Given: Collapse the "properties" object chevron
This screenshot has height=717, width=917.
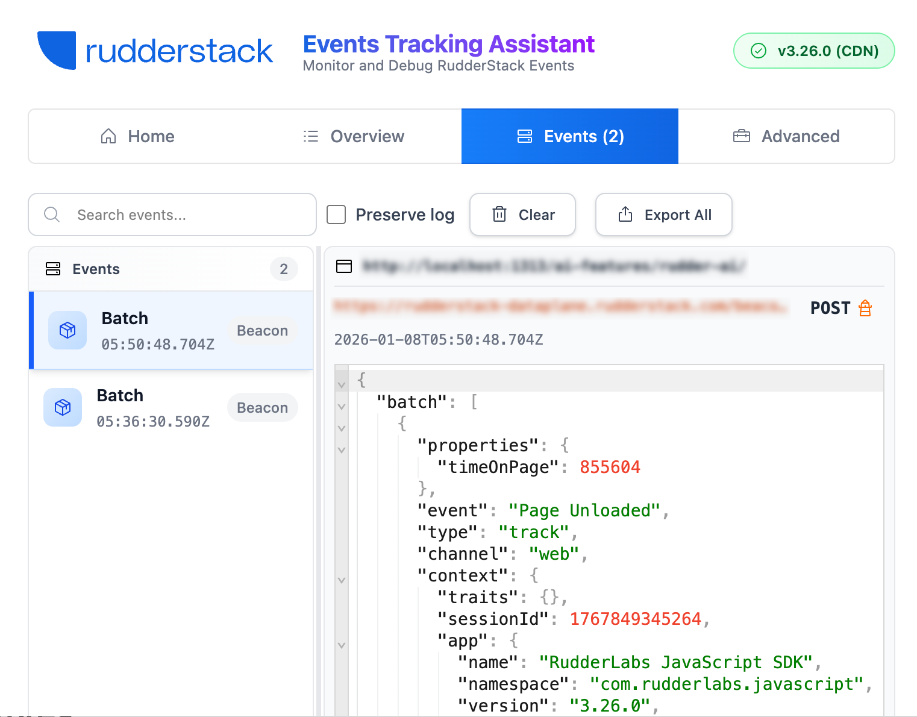Looking at the screenshot, I should 342,450.
